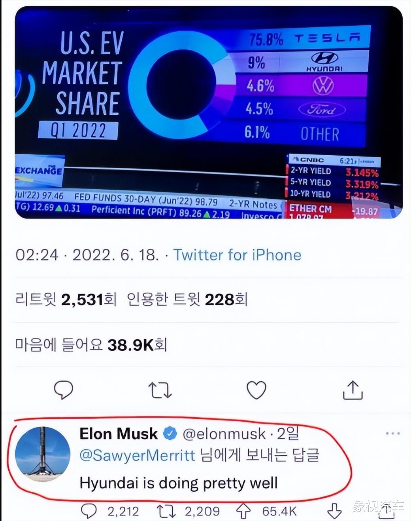Click the heart-shaped like icon
411x521 pixels.
pyautogui.click(x=256, y=390)
